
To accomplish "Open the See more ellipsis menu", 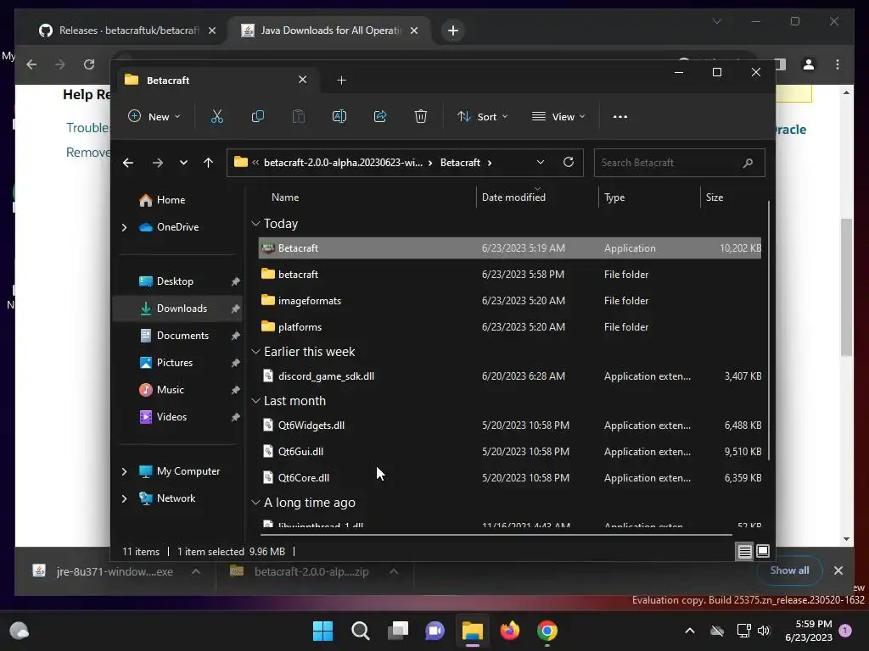I will [620, 117].
